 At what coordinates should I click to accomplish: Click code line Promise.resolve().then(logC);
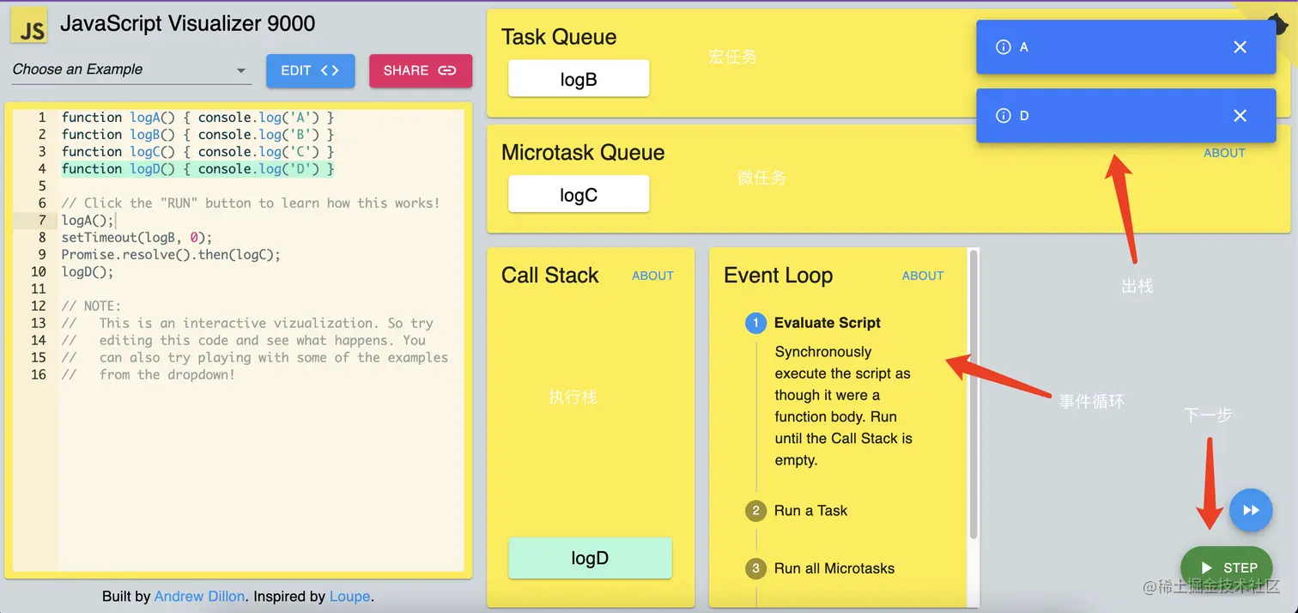click(x=171, y=255)
